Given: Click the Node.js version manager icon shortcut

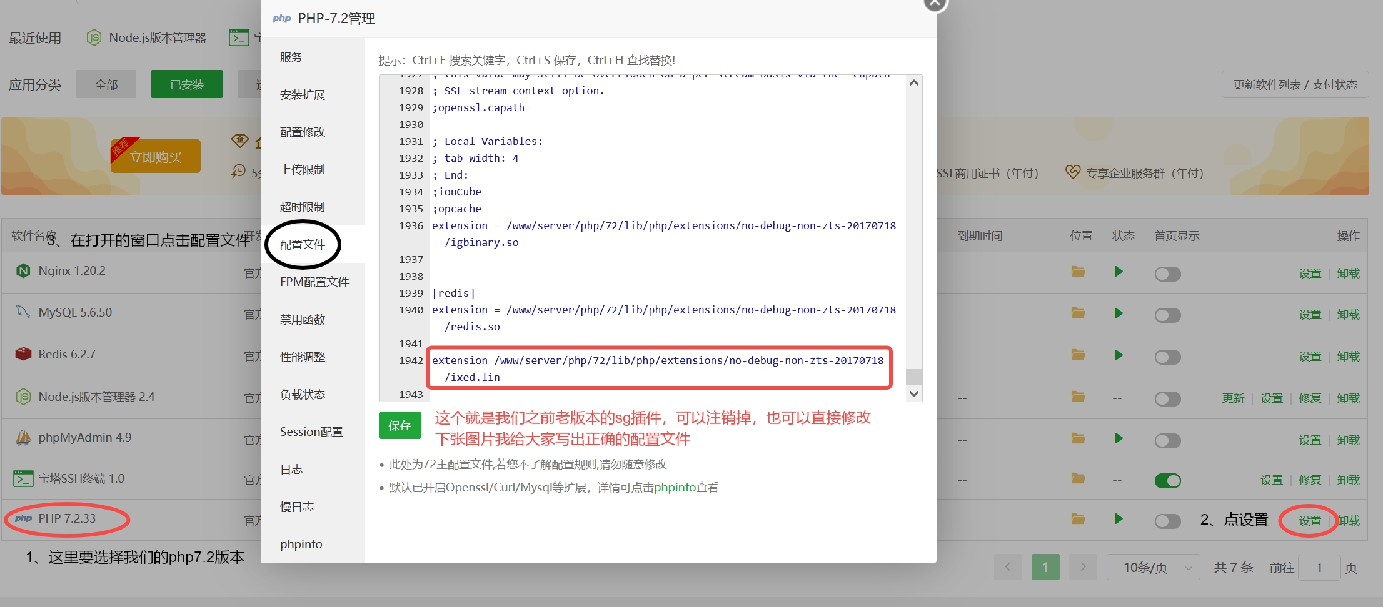Looking at the screenshot, I should click(94, 38).
